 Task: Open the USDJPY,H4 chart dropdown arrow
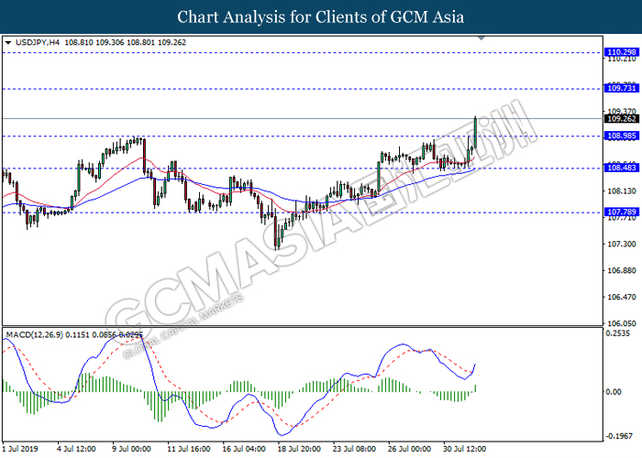[8, 42]
